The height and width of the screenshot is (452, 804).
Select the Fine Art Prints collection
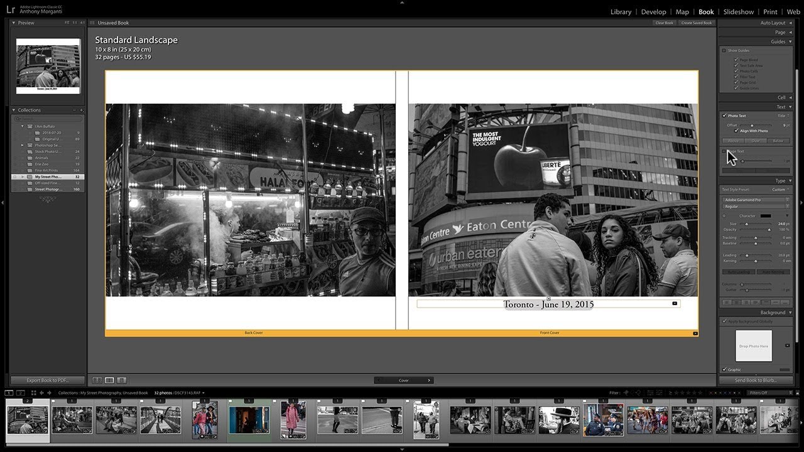[46, 170]
